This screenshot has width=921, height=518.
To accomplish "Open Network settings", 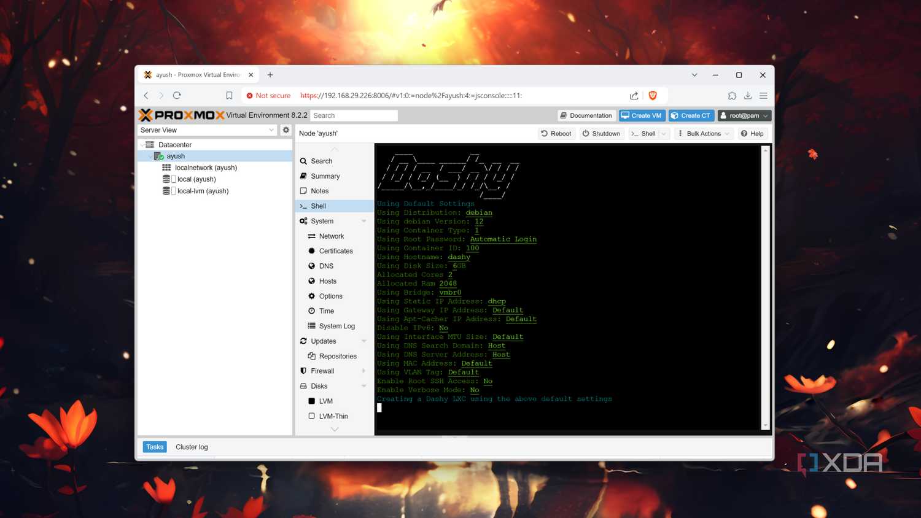I will point(332,236).
